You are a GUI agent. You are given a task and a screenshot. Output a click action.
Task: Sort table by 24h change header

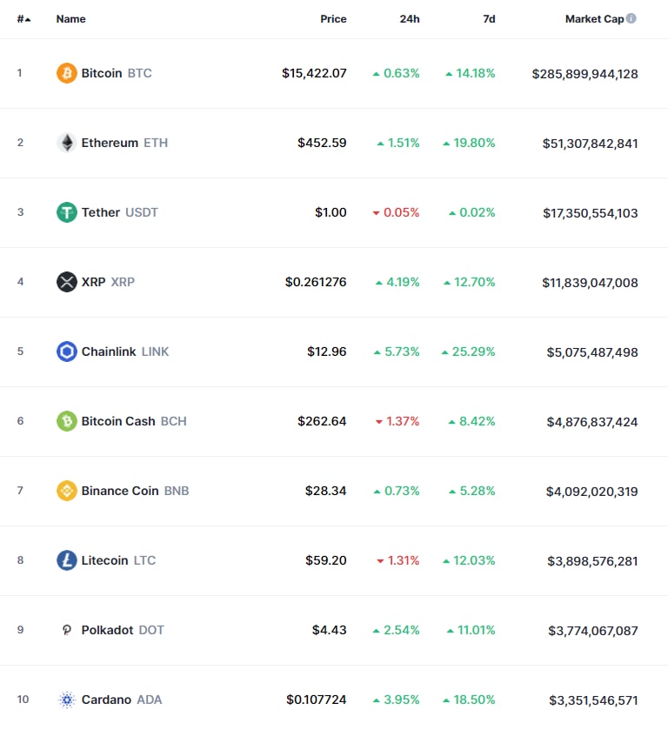pos(410,19)
